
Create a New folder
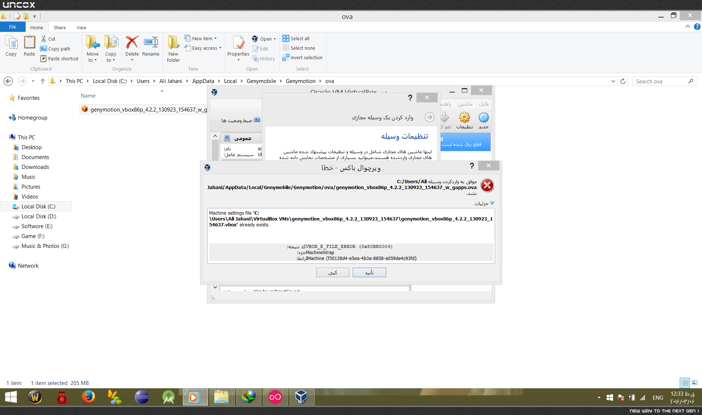coord(173,49)
